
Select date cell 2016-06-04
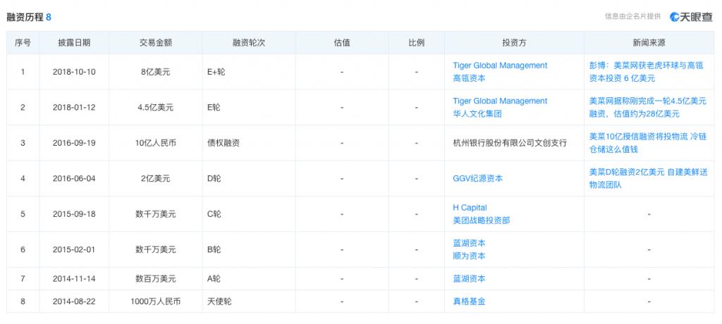(x=74, y=178)
